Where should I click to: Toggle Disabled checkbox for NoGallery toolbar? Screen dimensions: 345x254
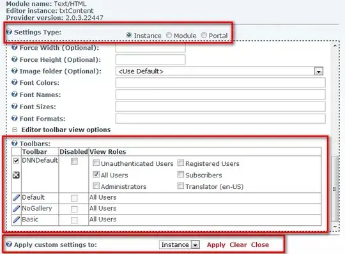coord(74,209)
